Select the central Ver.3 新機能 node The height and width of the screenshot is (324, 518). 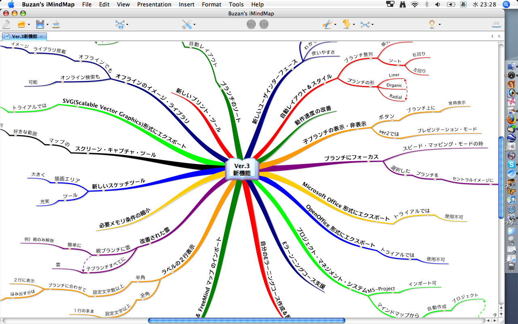point(242,169)
